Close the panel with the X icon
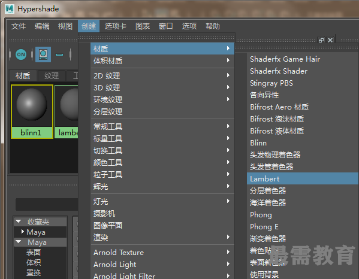This screenshot has height=279, width=359. pyautogui.click(x=330, y=40)
